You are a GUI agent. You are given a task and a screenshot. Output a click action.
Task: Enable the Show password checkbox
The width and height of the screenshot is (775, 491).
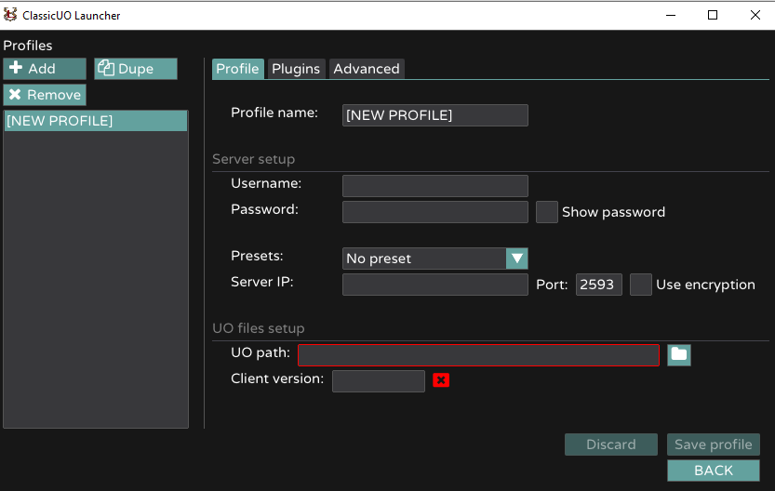pos(547,212)
